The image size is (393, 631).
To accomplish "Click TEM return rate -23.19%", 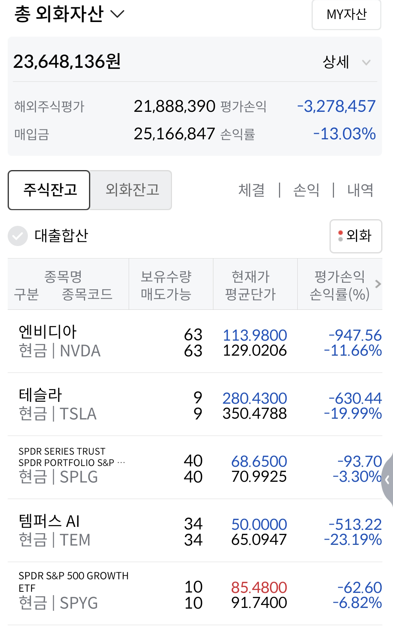I will (353, 540).
